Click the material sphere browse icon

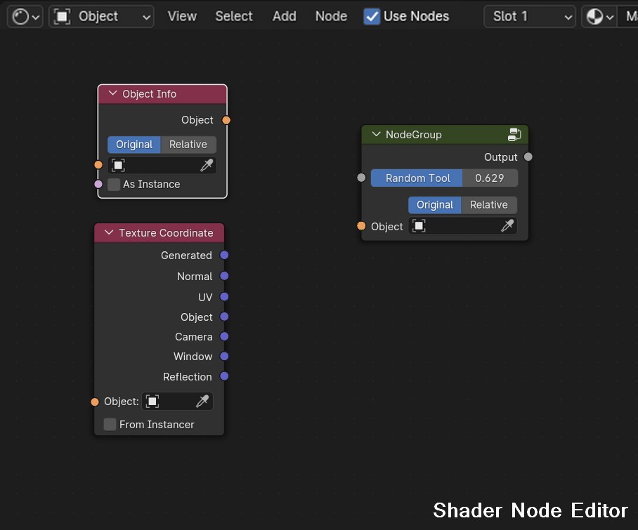click(599, 17)
